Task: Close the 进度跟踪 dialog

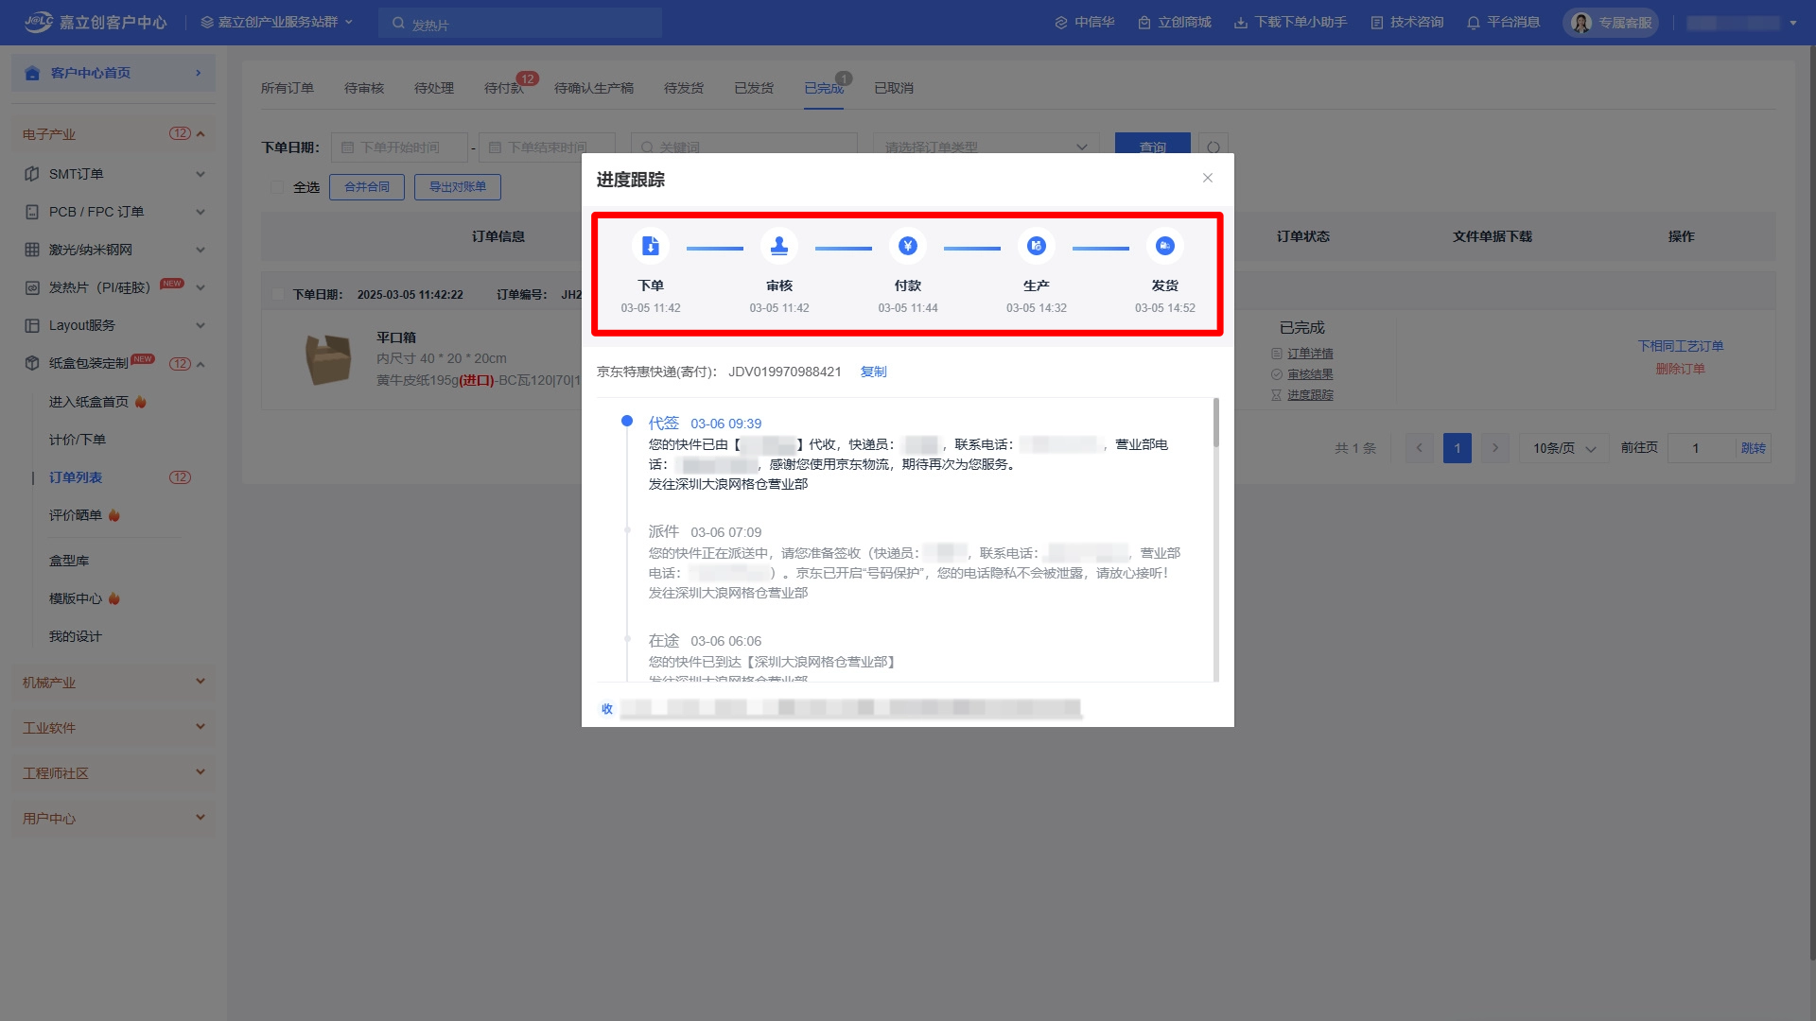Action: pyautogui.click(x=1208, y=178)
